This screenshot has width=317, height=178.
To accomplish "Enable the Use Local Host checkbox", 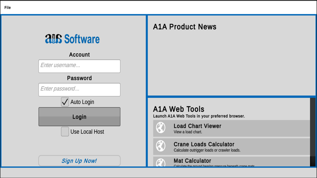I will [65, 132].
